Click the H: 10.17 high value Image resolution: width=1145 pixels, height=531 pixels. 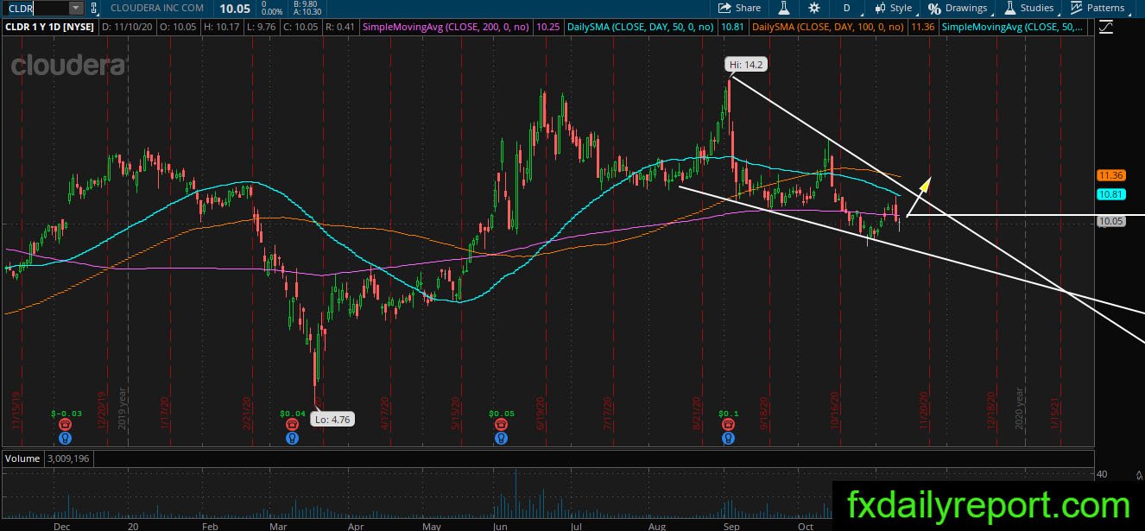tap(223, 28)
